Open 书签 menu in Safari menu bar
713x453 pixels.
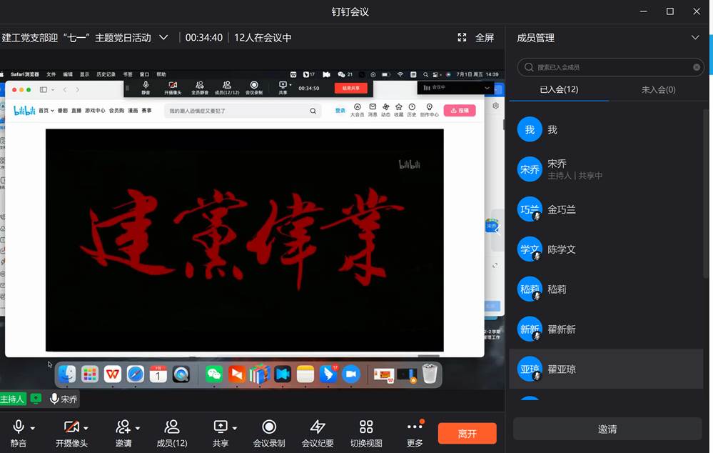tap(128, 74)
